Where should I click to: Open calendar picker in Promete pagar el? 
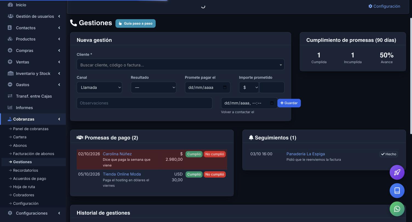[225, 87]
